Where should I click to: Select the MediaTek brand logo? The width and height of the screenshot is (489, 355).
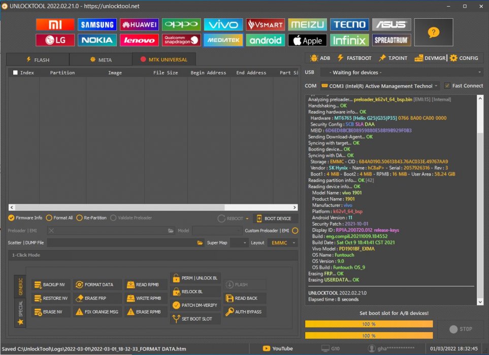(x=223, y=40)
